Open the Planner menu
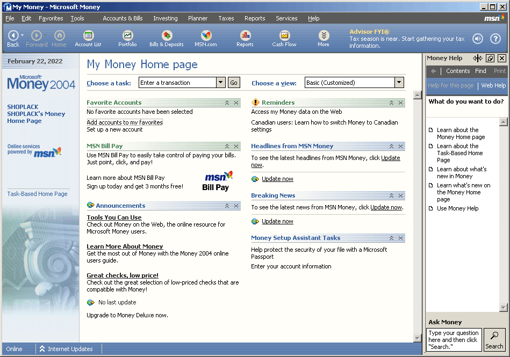This screenshot has height=357, width=510. click(x=197, y=18)
